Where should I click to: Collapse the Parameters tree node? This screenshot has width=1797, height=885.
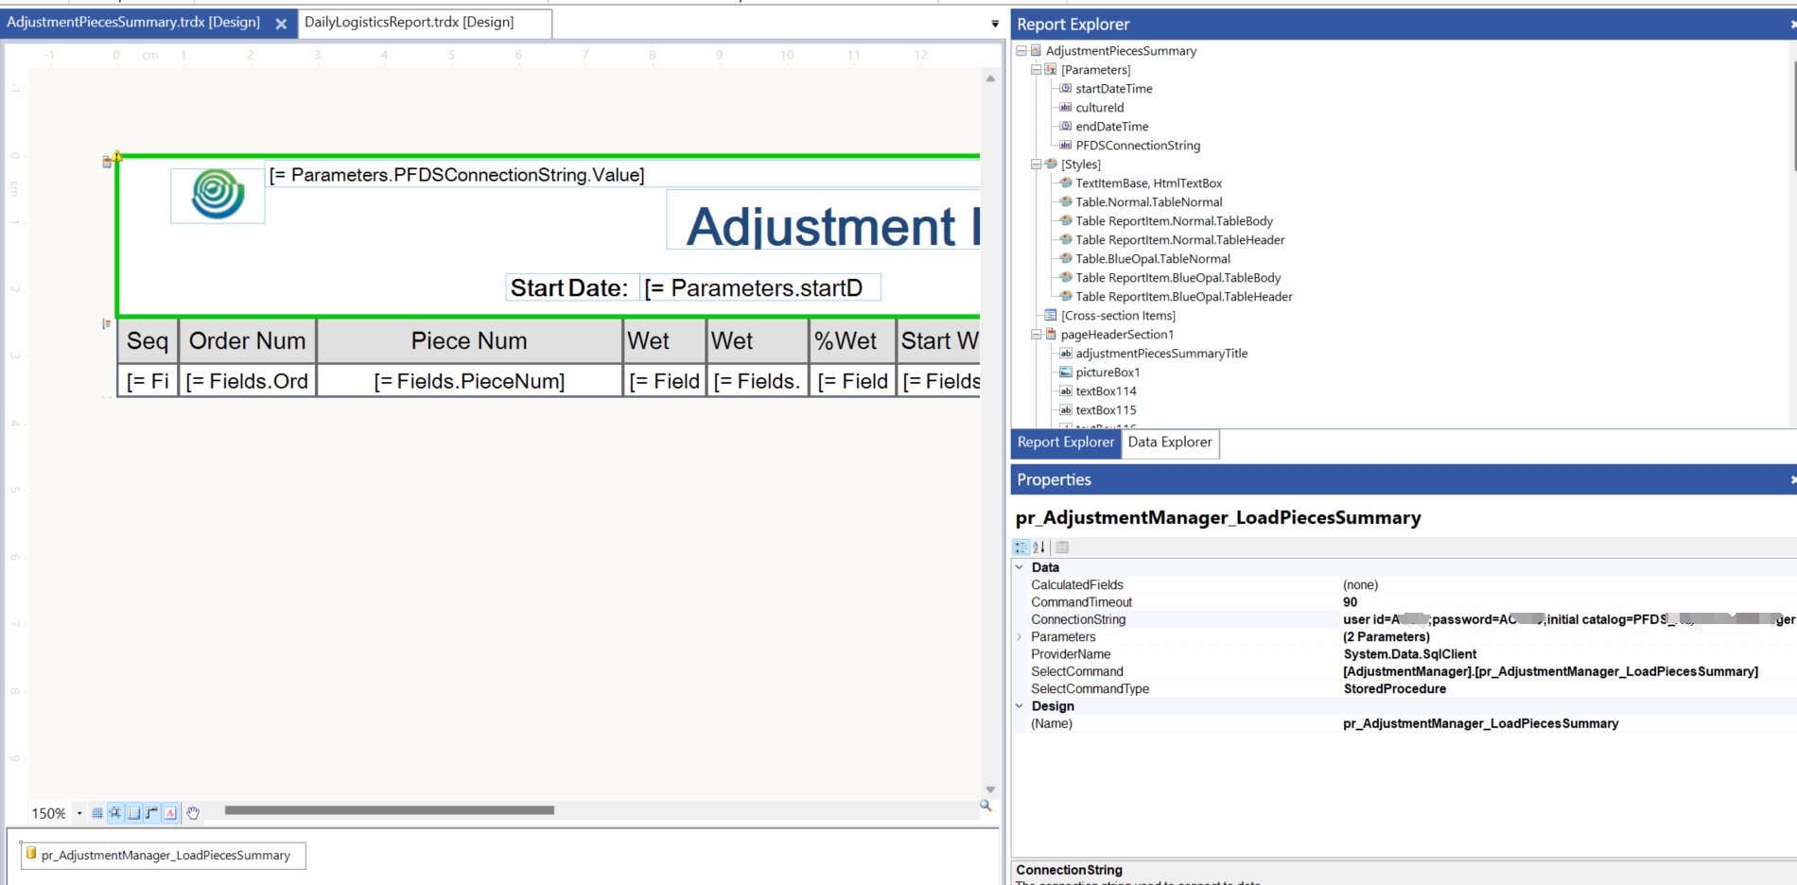1036,70
